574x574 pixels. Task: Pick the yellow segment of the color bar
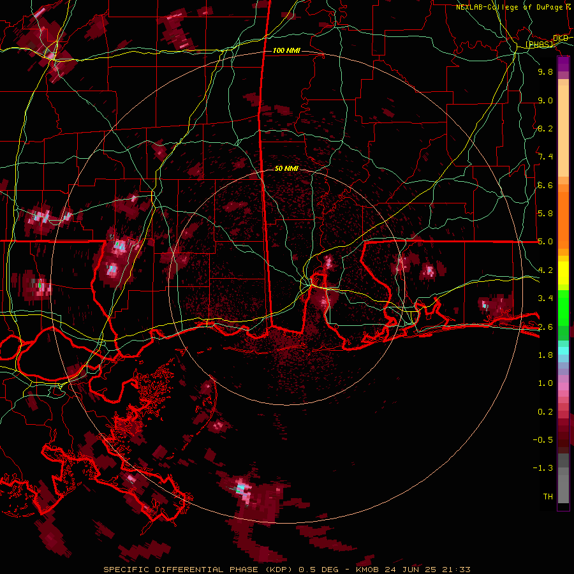pos(563,273)
